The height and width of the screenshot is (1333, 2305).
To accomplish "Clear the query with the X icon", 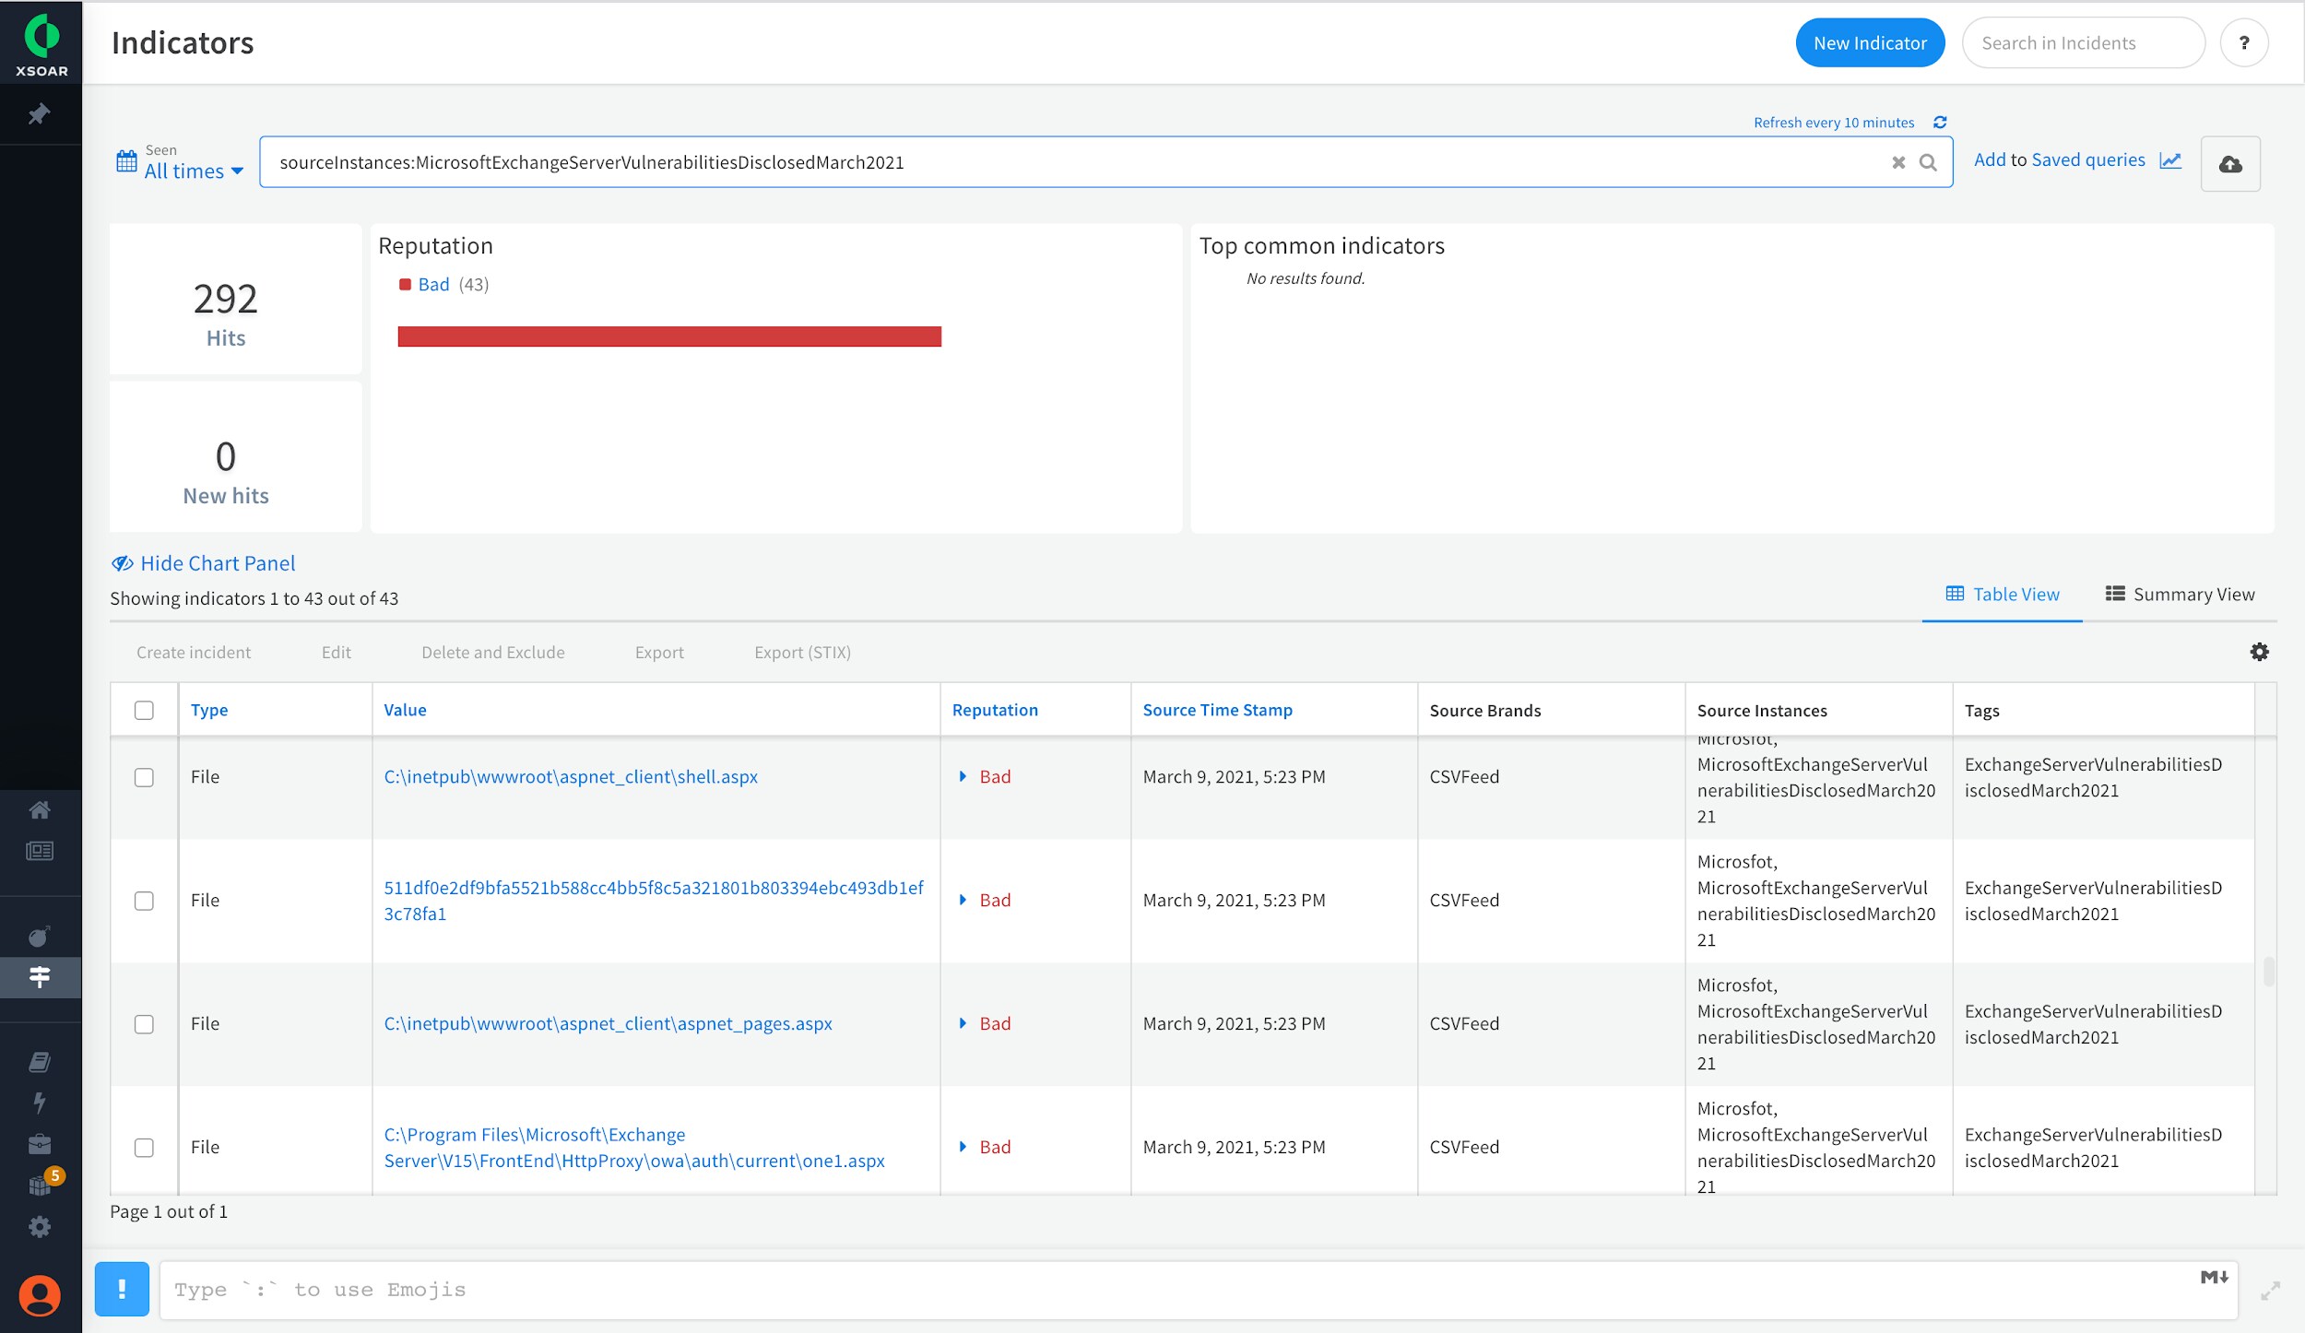I will click(x=1898, y=162).
